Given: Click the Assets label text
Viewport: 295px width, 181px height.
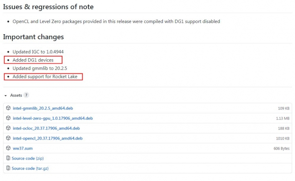Looking at the screenshot, I should [16, 95].
